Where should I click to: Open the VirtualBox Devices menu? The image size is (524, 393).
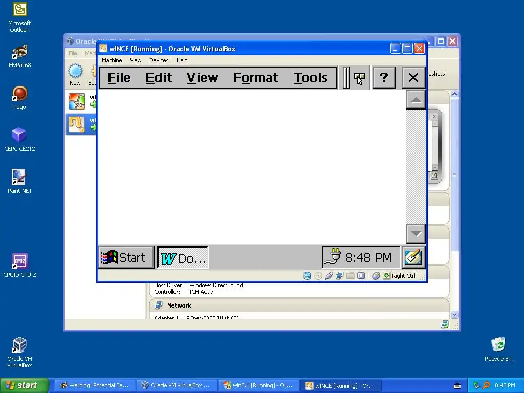click(159, 60)
